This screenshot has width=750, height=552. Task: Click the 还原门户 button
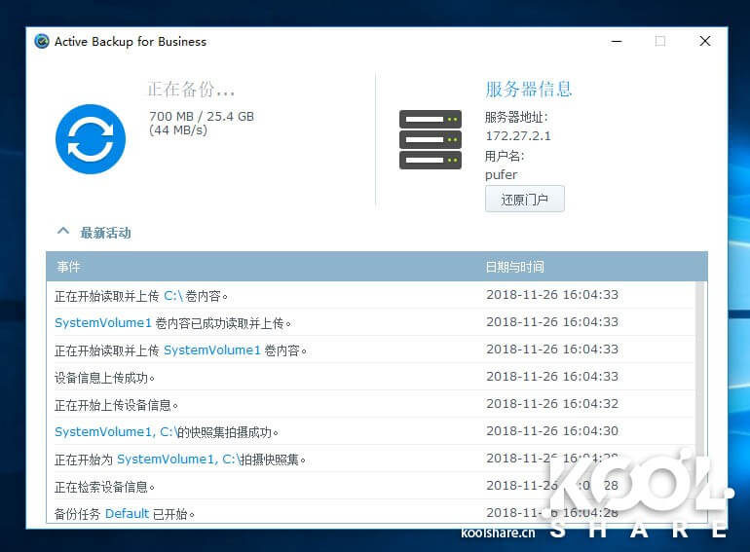[x=524, y=200]
